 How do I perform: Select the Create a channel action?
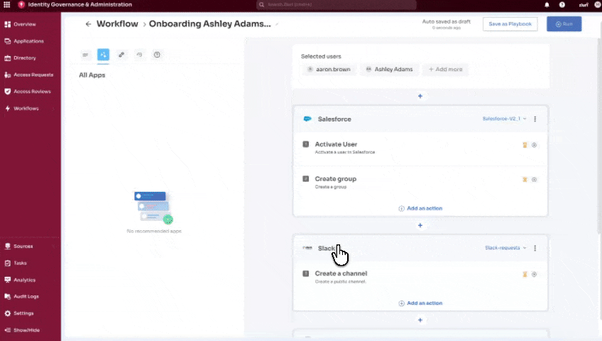pyautogui.click(x=420, y=277)
